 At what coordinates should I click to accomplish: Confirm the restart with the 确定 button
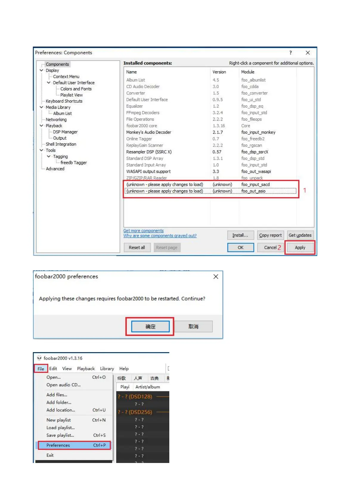151,327
